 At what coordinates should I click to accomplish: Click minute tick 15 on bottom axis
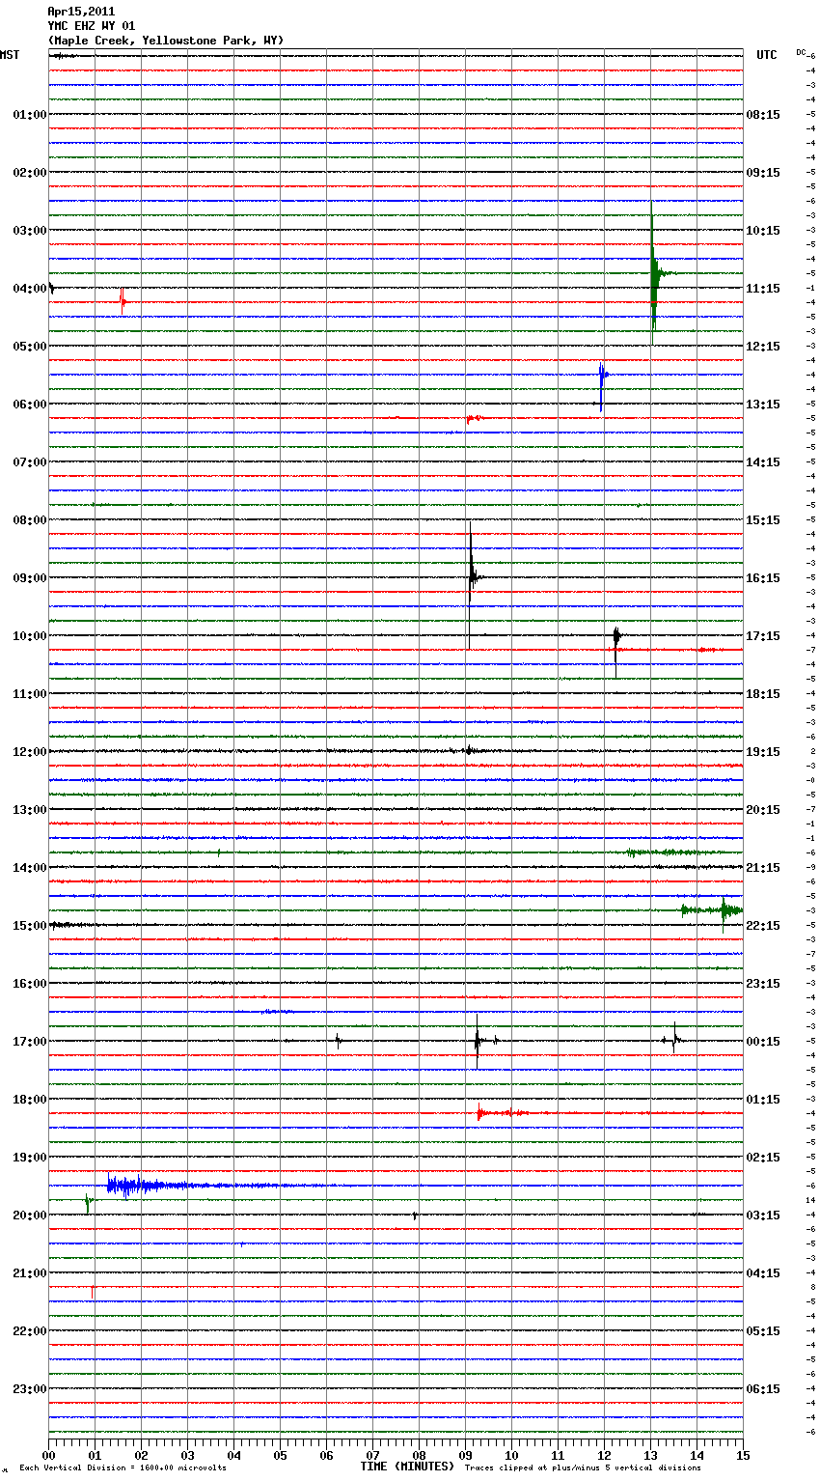coord(743,1455)
